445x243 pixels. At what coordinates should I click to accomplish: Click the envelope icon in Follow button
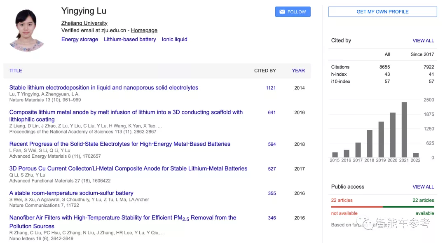(x=282, y=12)
